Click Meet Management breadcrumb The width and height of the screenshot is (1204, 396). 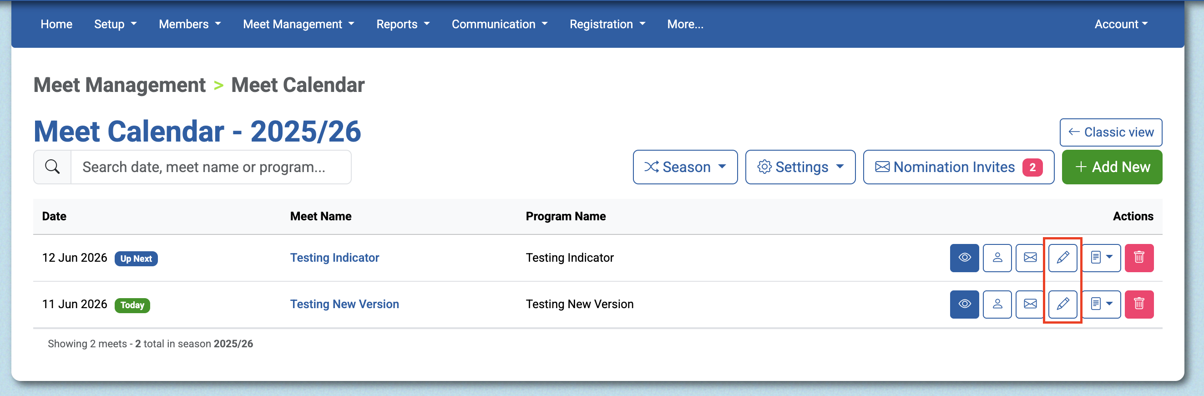[x=120, y=85]
